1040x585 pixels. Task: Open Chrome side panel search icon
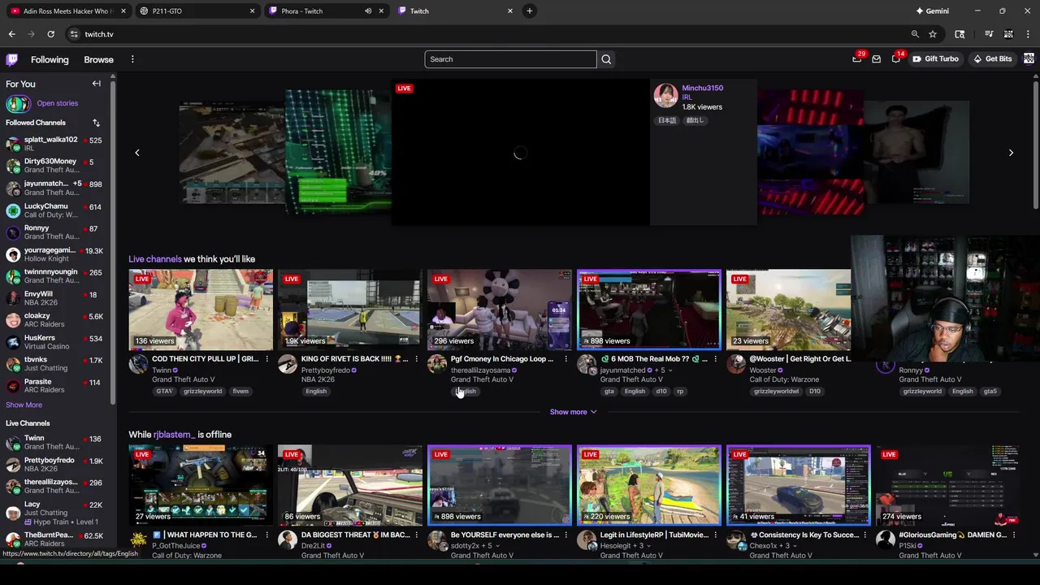pos(960,34)
